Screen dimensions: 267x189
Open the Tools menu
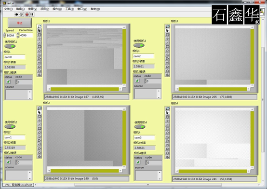coord(70,9)
